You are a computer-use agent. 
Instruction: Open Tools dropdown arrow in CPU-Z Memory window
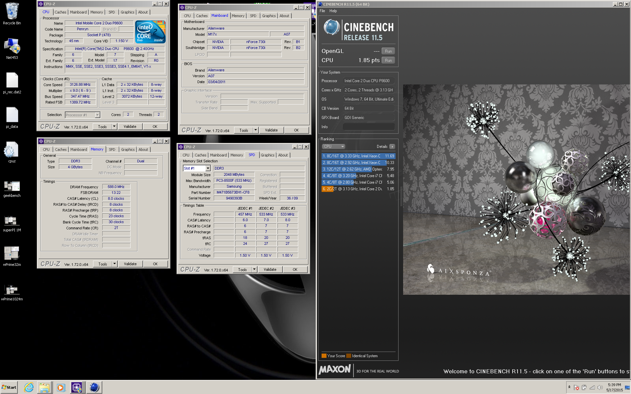[115, 264]
